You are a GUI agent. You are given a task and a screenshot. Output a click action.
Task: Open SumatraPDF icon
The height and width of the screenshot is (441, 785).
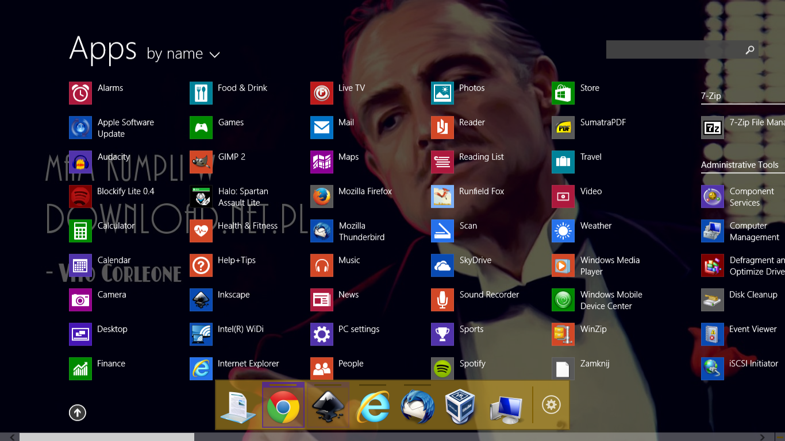tap(563, 127)
